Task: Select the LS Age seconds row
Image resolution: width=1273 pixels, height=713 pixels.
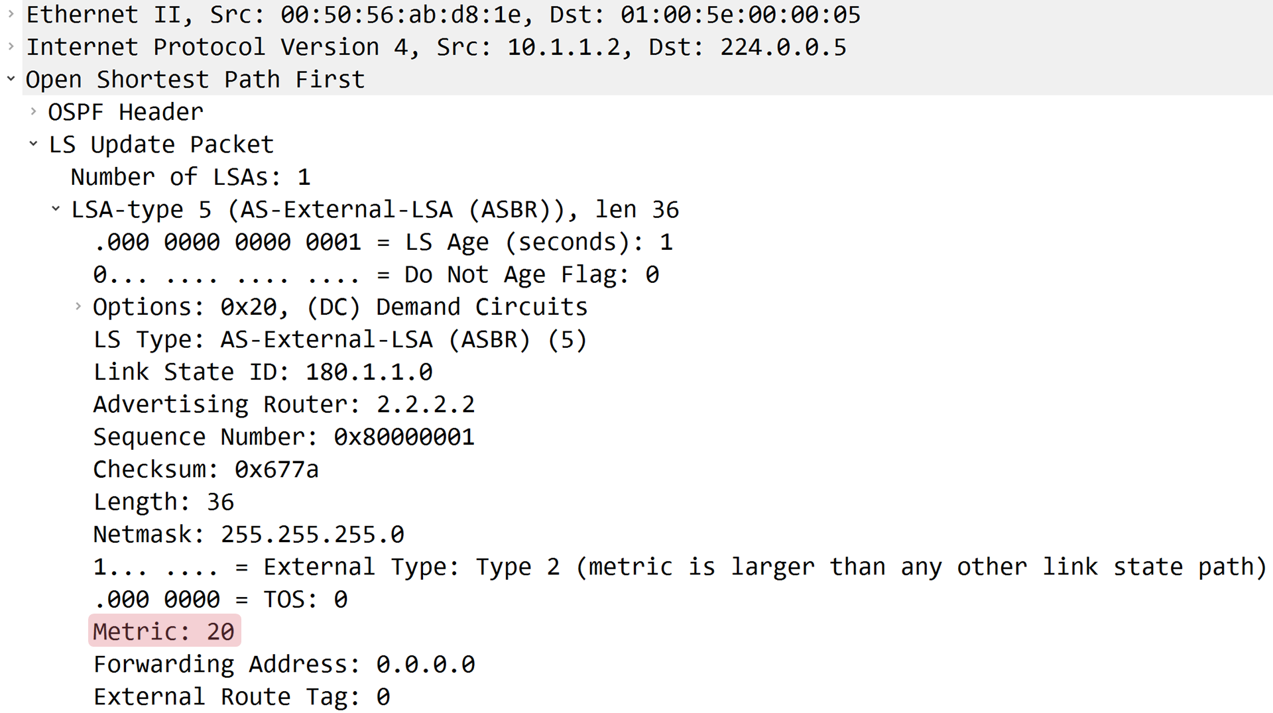Action: (x=383, y=242)
